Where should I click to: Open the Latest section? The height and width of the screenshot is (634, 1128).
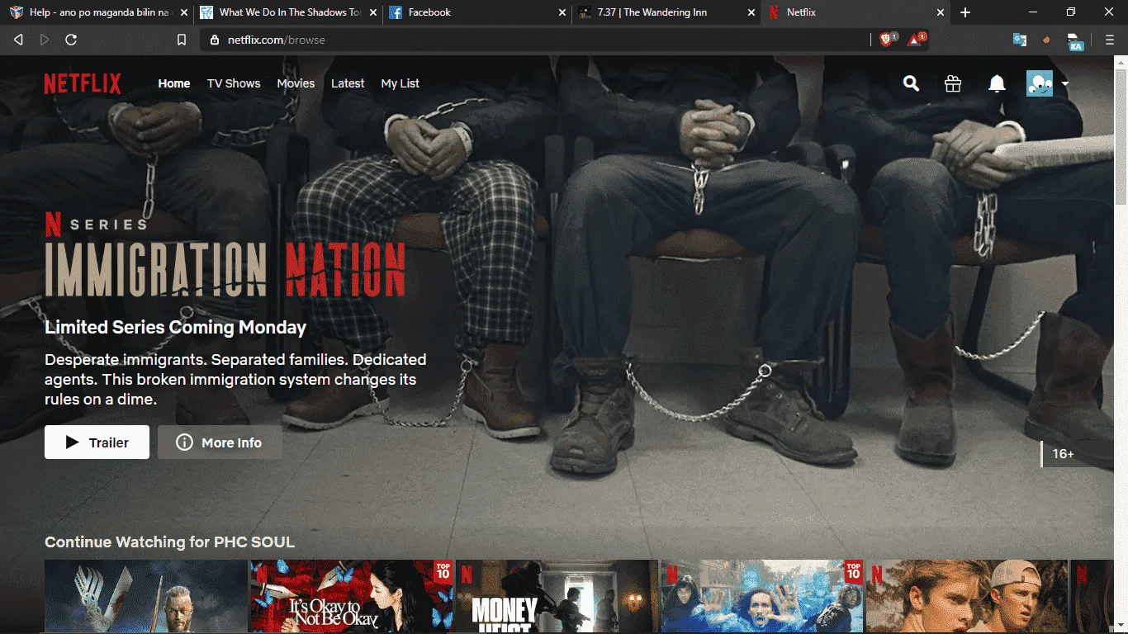(x=348, y=83)
